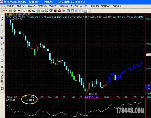
Task: Expand arrow next to home icon
Action: 7,11
